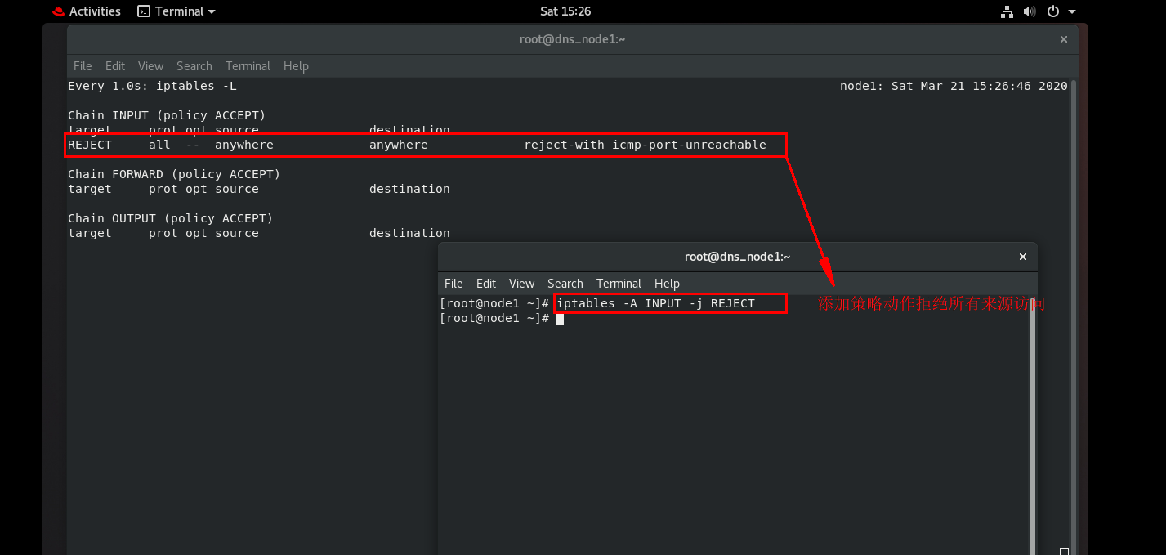Viewport: 1166px width, 555px height.
Task: Click the back window title root@dns_node1:~
Action: [572, 38]
